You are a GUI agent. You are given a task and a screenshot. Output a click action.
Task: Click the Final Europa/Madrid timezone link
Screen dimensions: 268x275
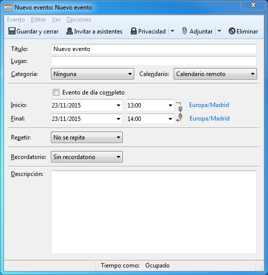210,118
